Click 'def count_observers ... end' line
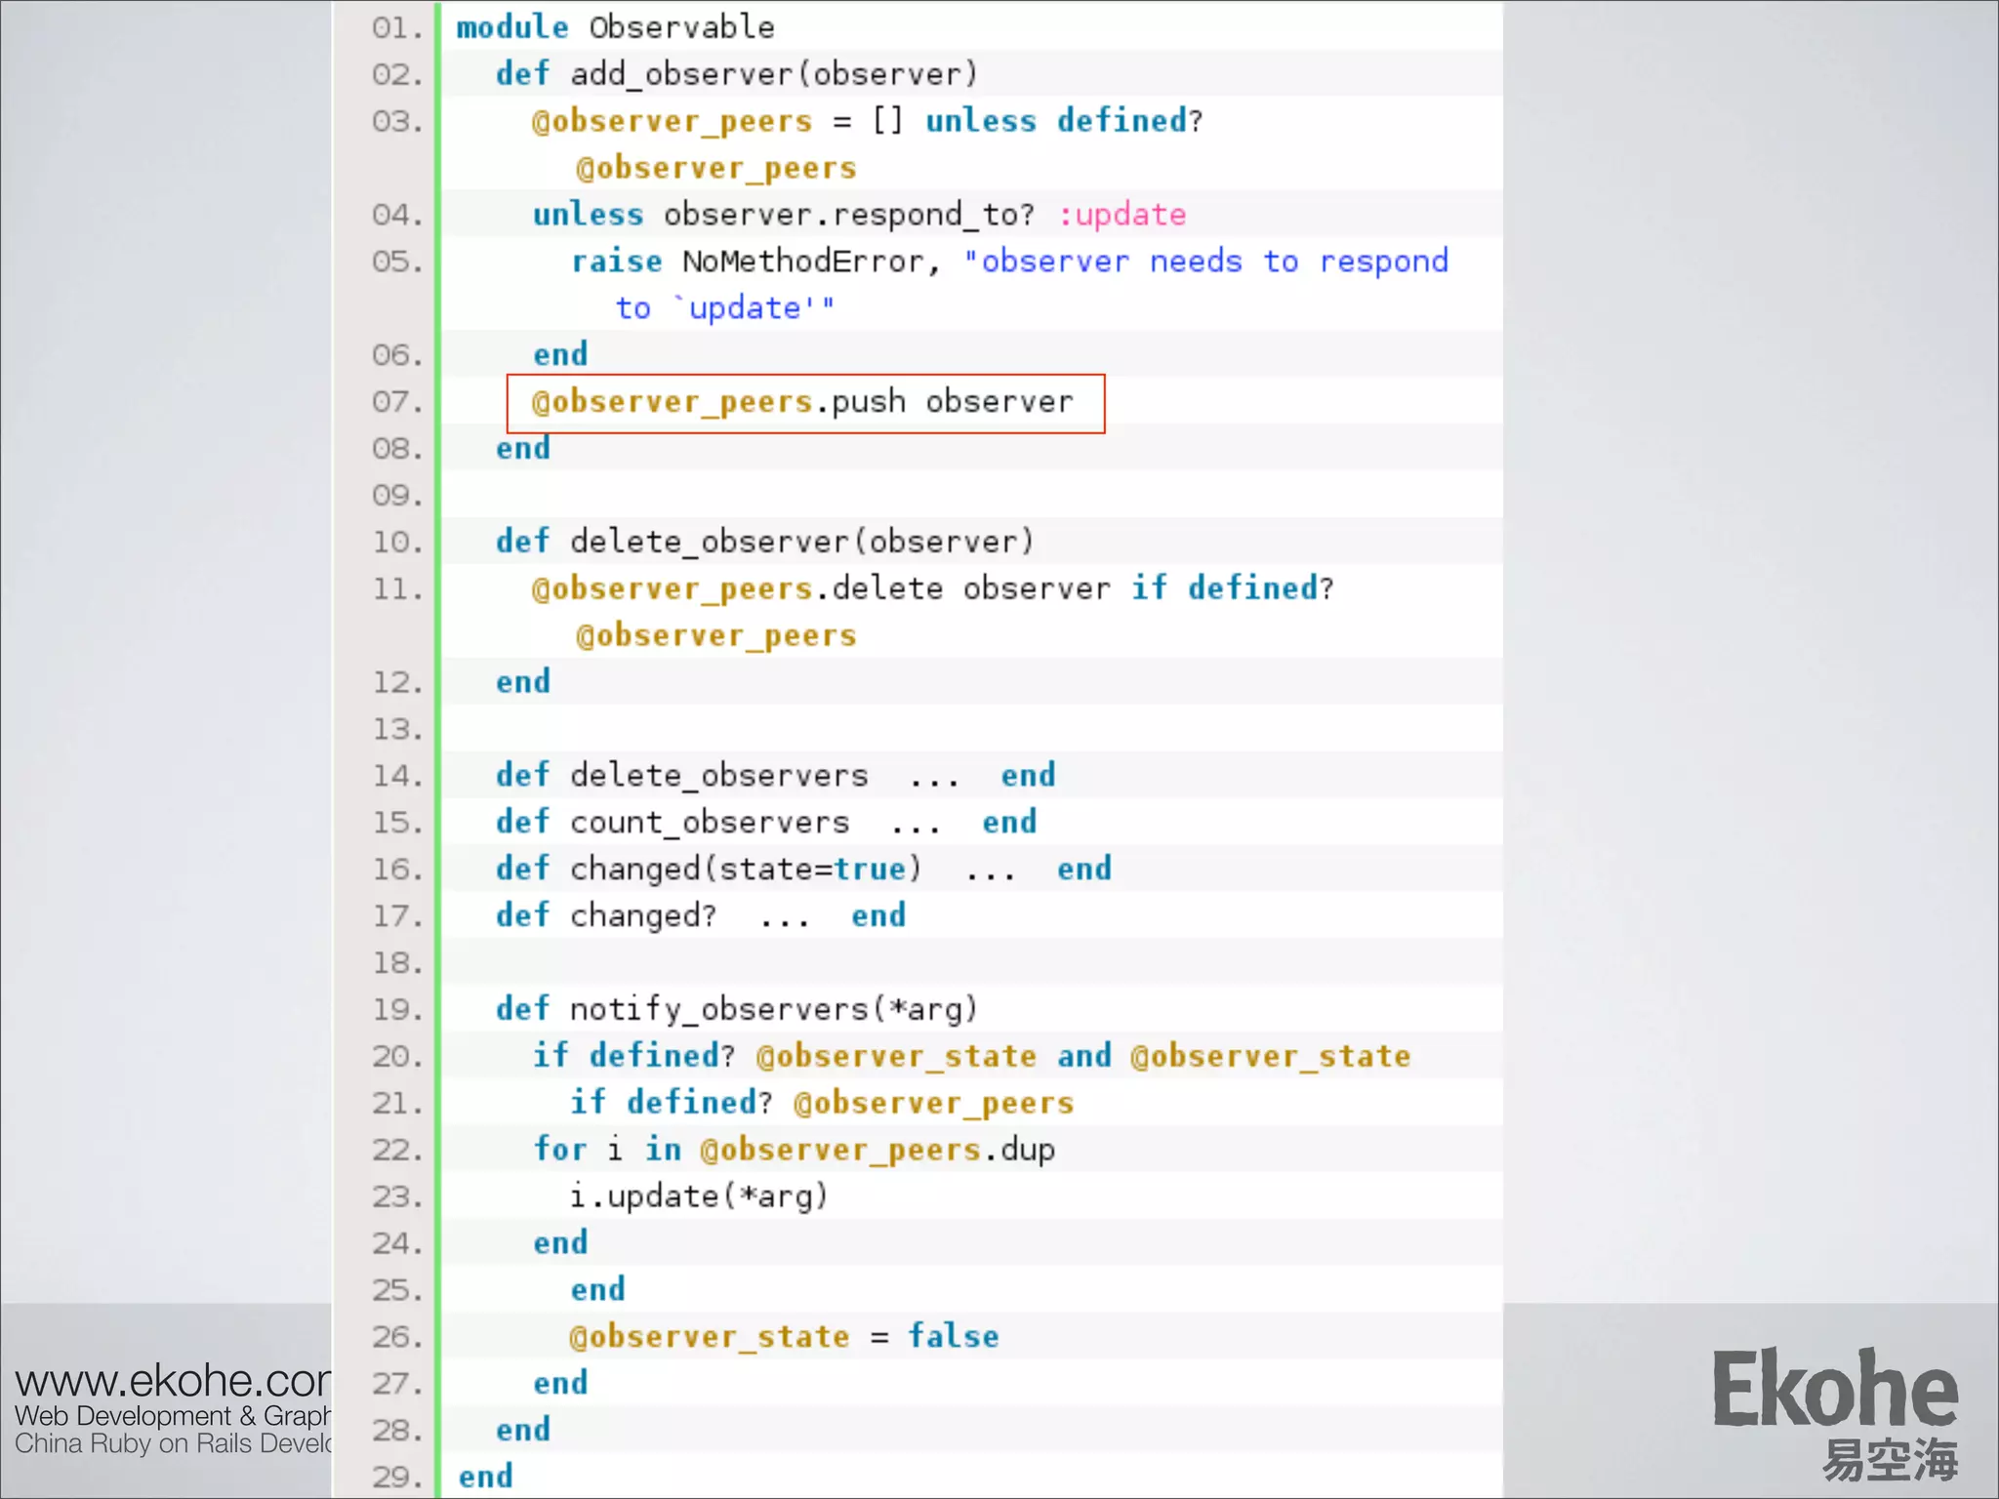Screen dimensions: 1999x1499 point(765,823)
